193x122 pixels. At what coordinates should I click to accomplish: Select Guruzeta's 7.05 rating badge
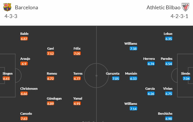click(x=116, y=78)
